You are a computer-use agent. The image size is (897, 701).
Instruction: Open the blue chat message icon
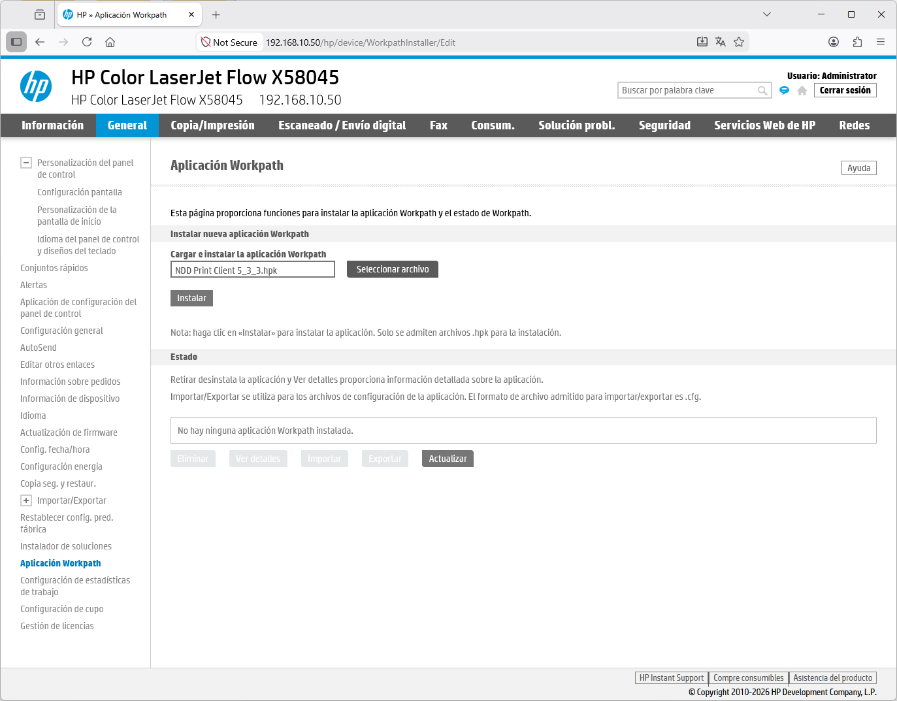(784, 90)
